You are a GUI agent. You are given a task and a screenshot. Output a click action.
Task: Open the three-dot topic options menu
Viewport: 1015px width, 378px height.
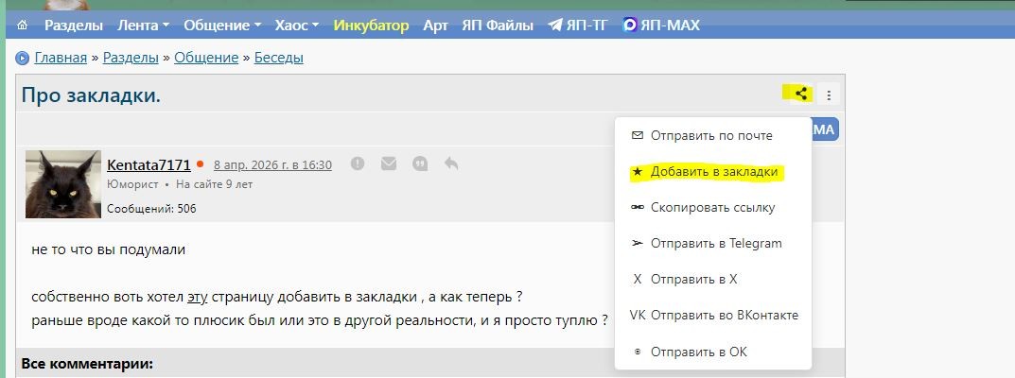[x=829, y=95]
